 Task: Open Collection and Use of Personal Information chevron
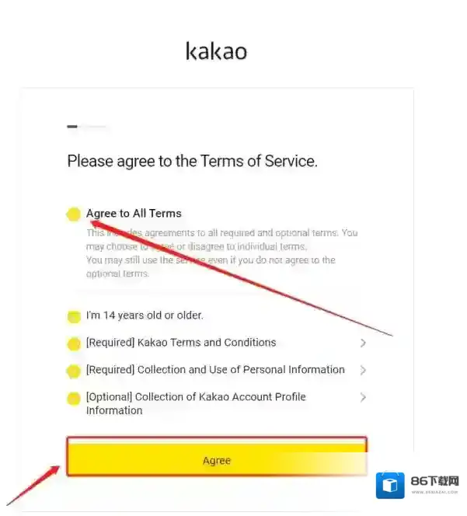[x=363, y=370]
